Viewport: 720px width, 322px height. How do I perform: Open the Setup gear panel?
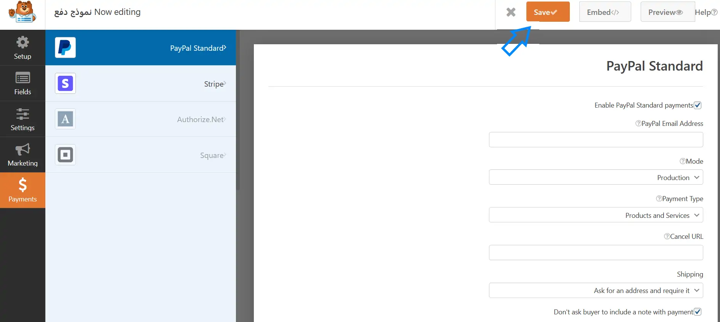pyautogui.click(x=22, y=48)
